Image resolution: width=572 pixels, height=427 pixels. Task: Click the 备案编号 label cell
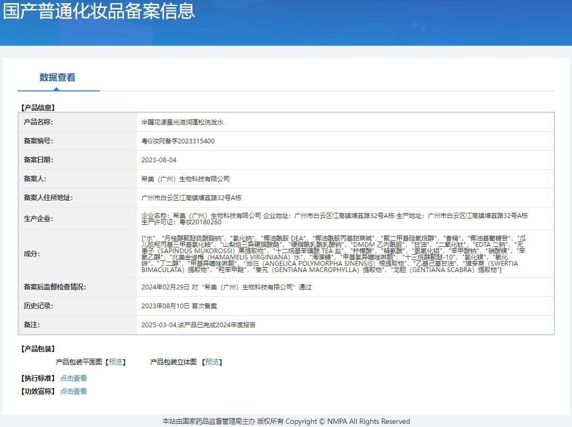point(77,141)
